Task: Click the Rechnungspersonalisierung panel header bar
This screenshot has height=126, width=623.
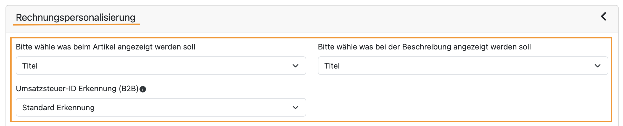Action: 312,19
